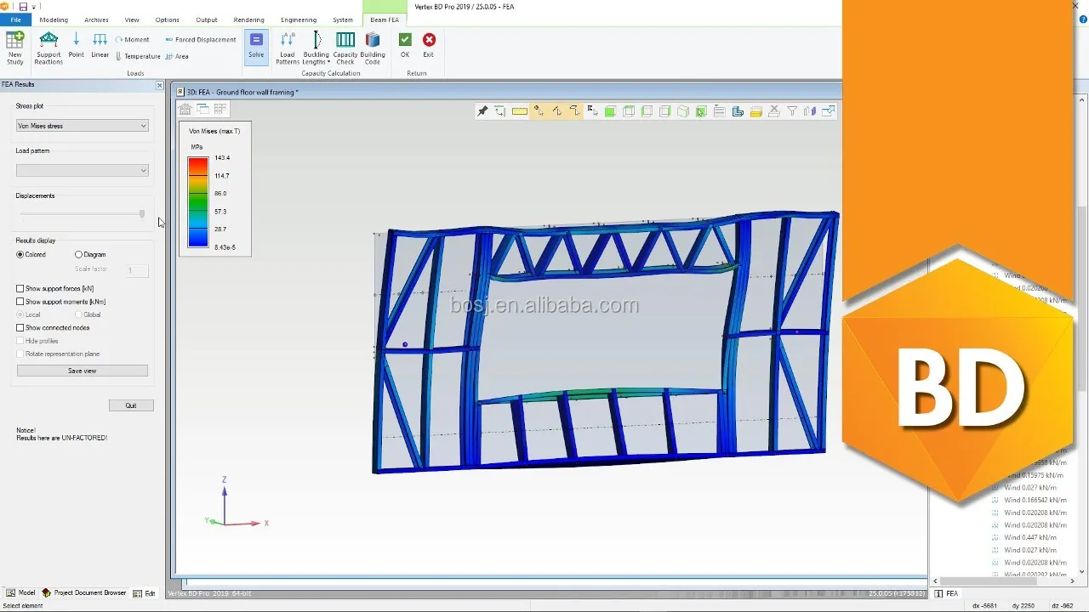
Task: Open Load Patterns tool
Action: (x=288, y=48)
